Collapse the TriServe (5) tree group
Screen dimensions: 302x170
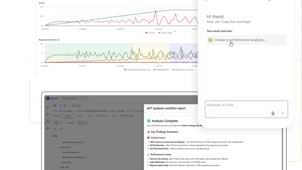(x=56, y=147)
